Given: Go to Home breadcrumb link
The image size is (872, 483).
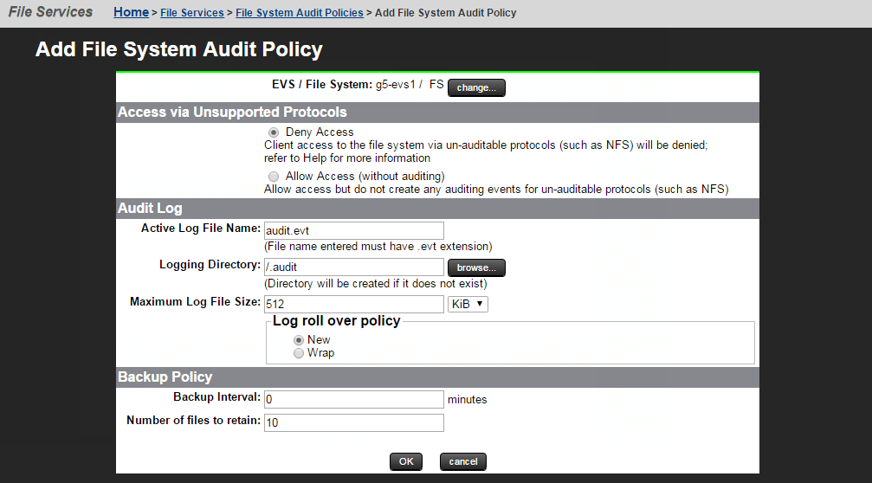Looking at the screenshot, I should coord(131,13).
